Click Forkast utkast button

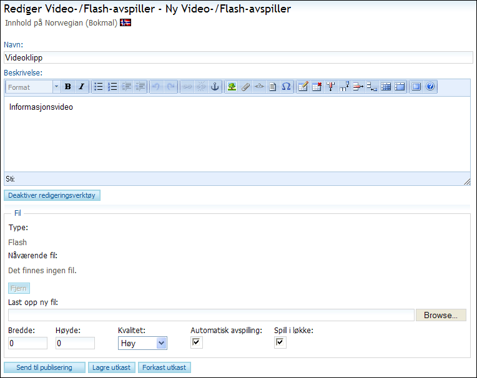point(164,367)
